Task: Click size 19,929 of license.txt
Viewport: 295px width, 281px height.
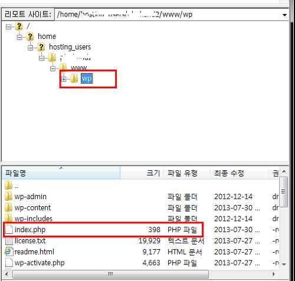Action: point(149,241)
